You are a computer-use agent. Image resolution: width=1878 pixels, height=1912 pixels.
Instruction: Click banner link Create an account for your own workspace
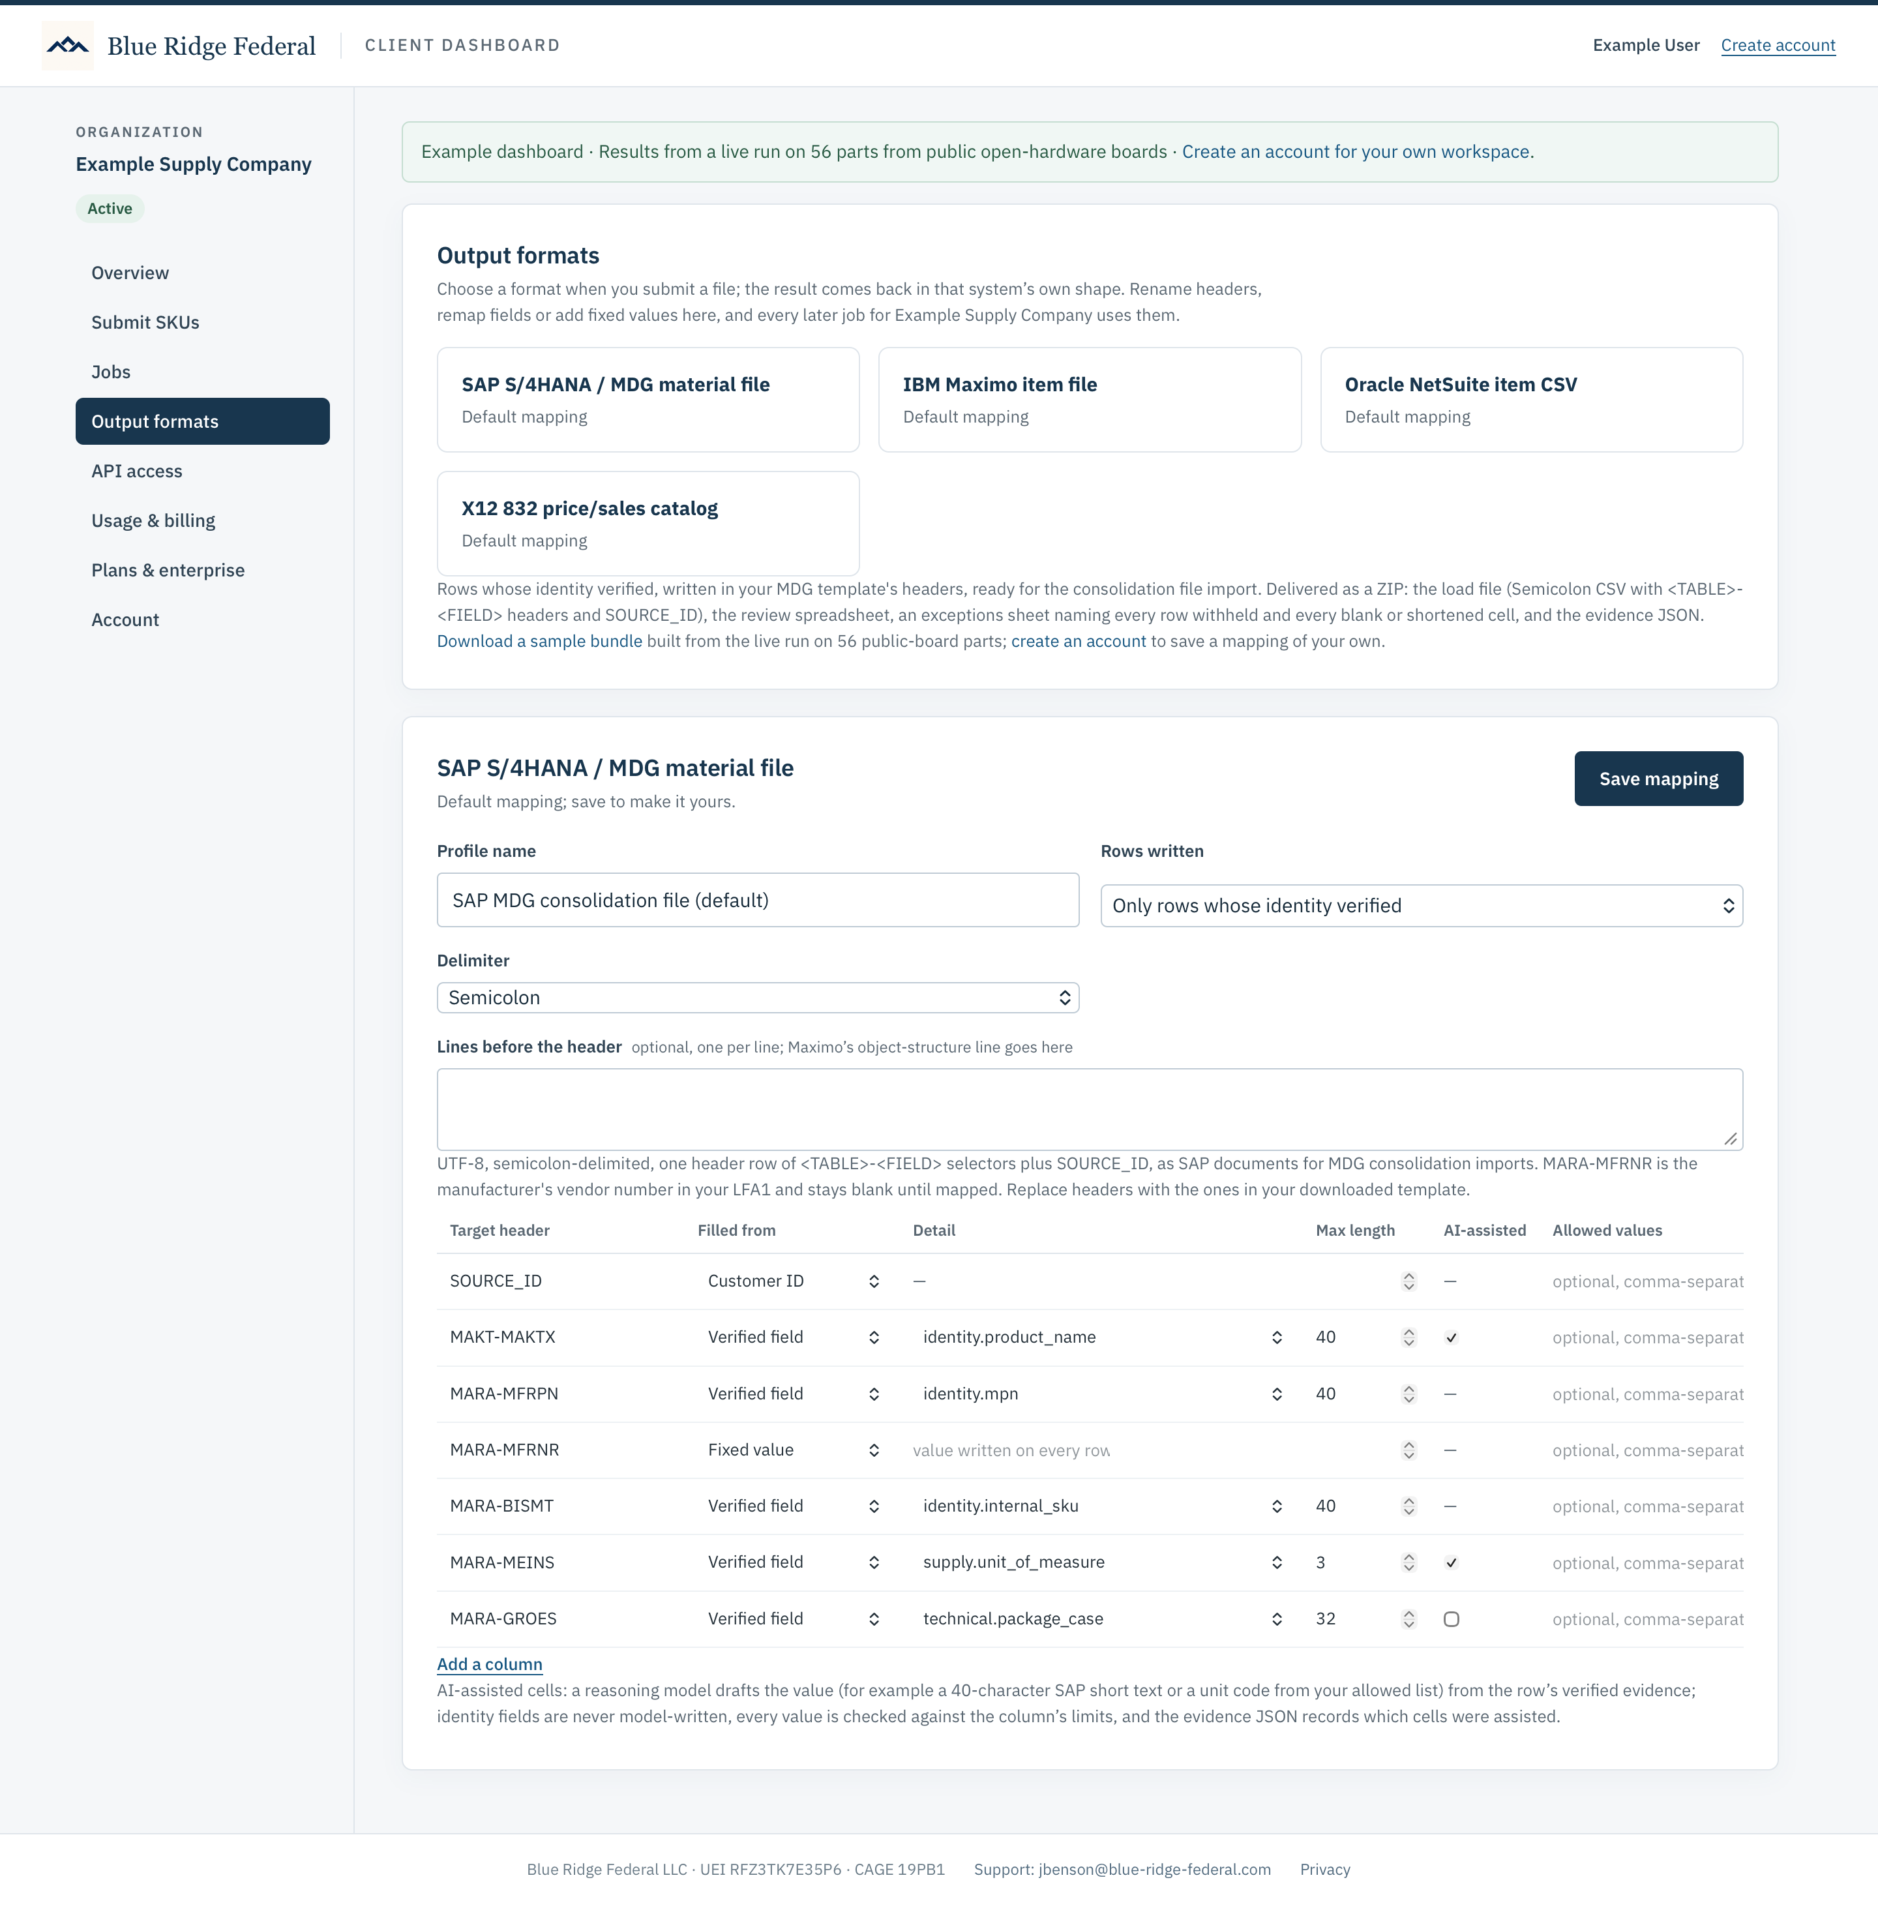click(x=1357, y=152)
